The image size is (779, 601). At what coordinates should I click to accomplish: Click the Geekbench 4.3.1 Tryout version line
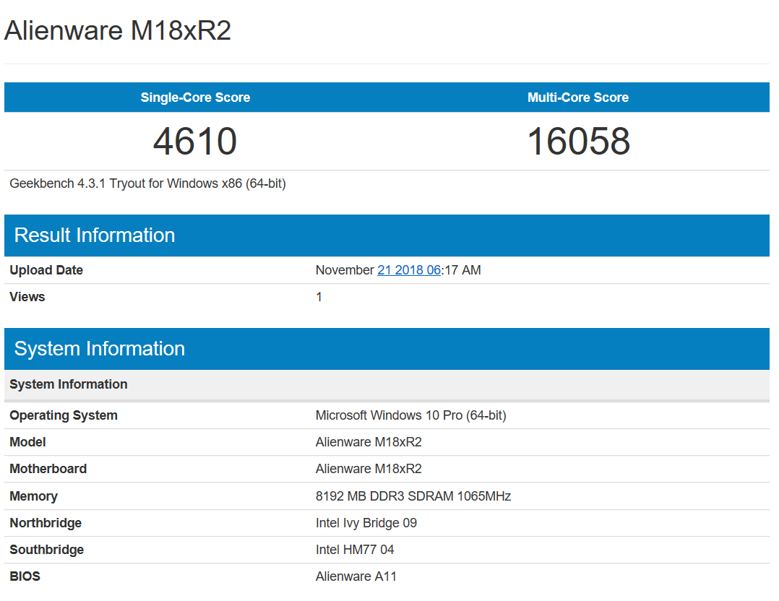(x=147, y=183)
